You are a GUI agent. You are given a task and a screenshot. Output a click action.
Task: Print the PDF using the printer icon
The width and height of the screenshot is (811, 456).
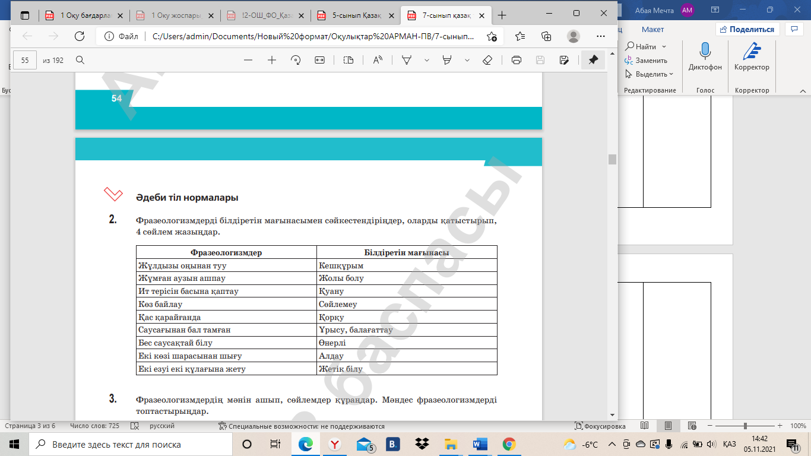click(x=517, y=60)
